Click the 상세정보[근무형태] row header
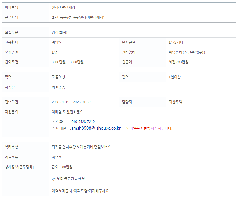Image resolution: width=239 pixels, height=199 pixels. coord(19,167)
